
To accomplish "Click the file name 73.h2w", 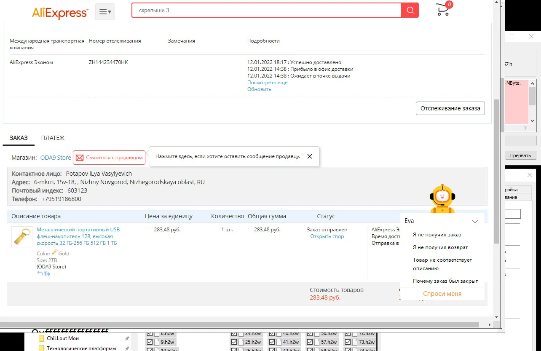I will (x=367, y=342).
